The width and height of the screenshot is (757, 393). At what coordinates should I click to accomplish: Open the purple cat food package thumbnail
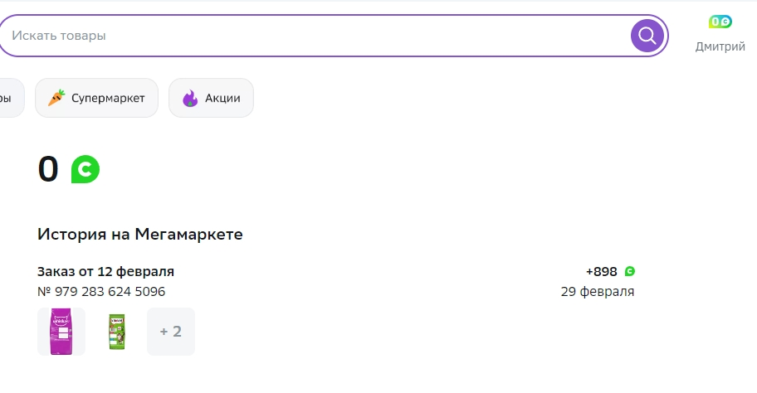point(61,332)
